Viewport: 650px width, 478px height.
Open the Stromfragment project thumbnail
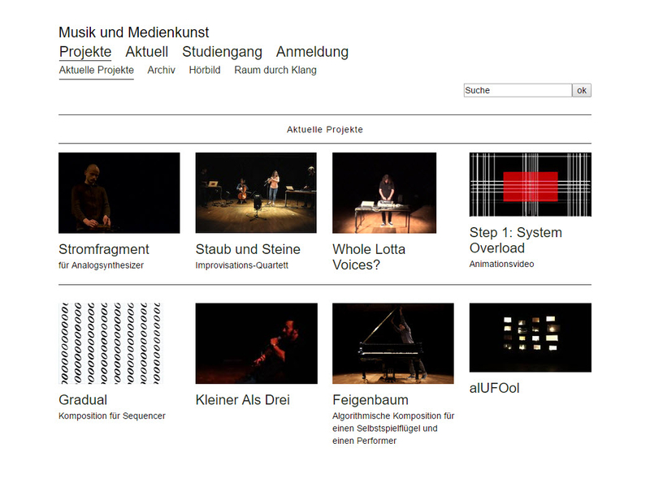119,192
